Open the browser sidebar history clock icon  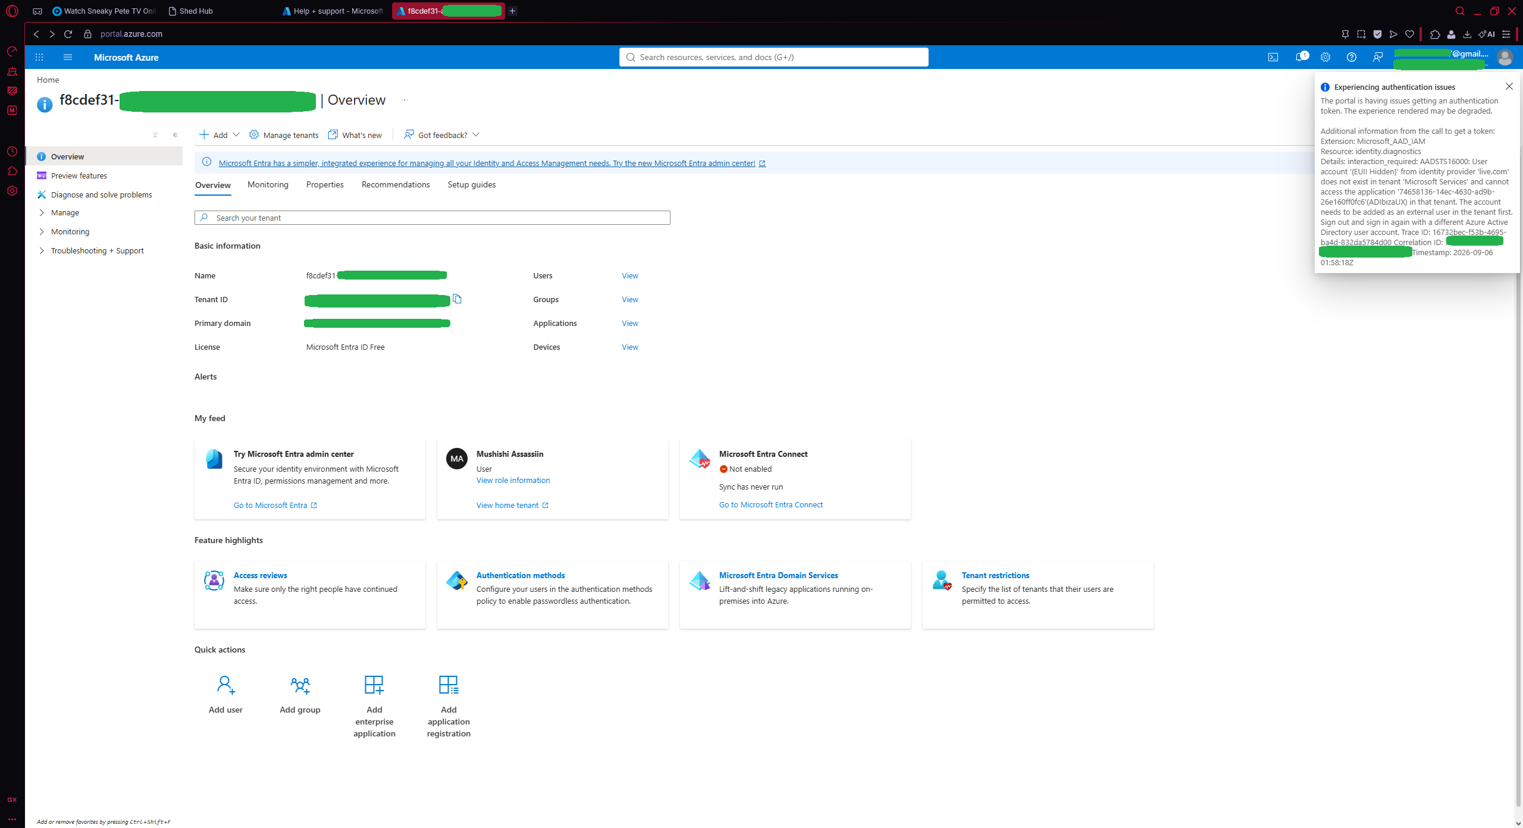tap(12, 152)
